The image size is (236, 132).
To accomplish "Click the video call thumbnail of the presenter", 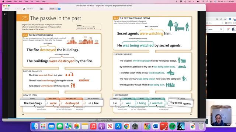I will click(221, 116).
